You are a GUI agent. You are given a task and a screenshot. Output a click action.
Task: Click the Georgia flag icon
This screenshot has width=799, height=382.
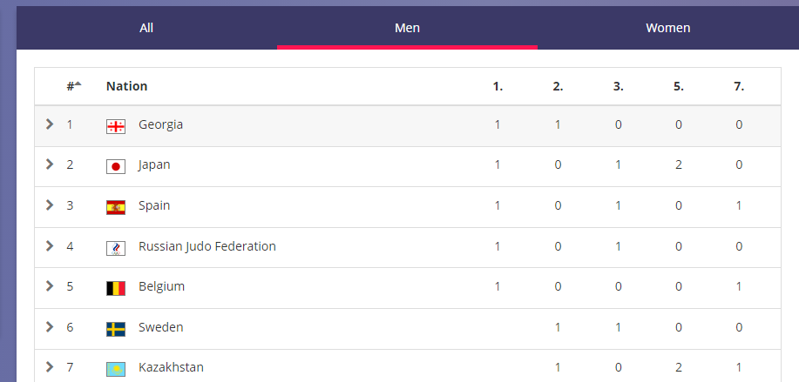pyautogui.click(x=115, y=126)
